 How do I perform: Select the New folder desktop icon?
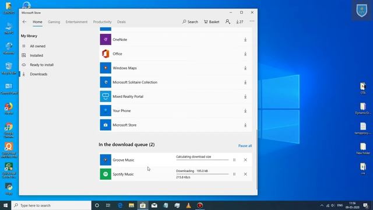point(363,149)
